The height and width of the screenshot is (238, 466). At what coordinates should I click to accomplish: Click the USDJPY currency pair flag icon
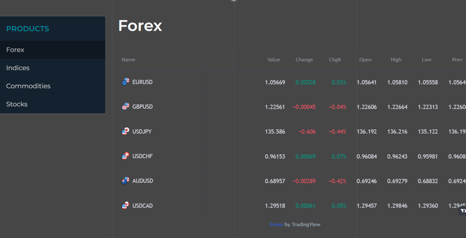125,131
